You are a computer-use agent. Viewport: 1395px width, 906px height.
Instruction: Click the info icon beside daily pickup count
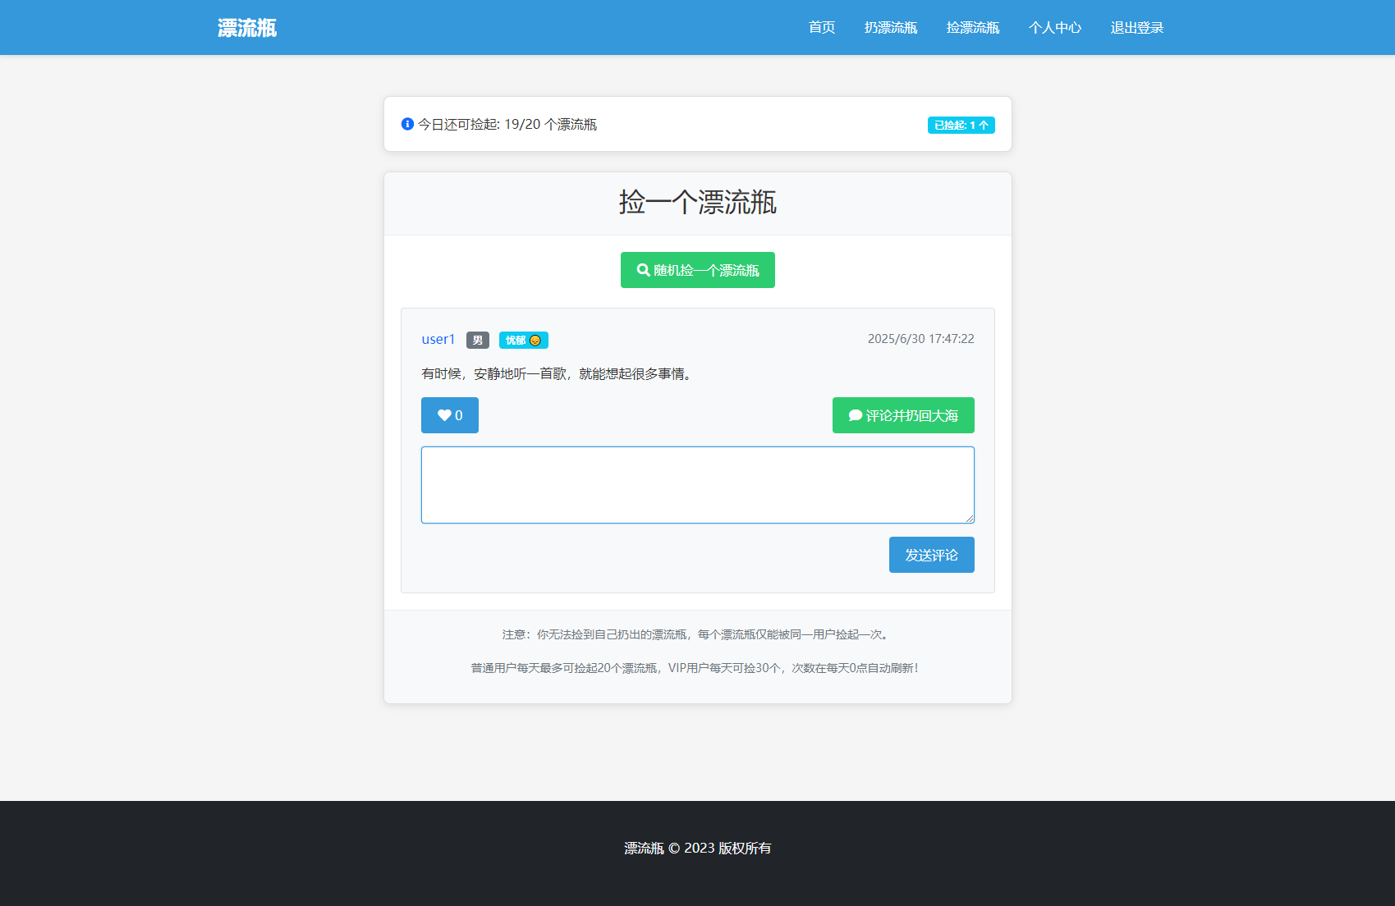point(406,124)
